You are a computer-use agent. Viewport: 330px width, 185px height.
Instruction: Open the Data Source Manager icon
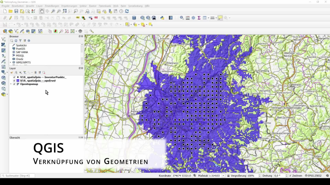point(5,31)
